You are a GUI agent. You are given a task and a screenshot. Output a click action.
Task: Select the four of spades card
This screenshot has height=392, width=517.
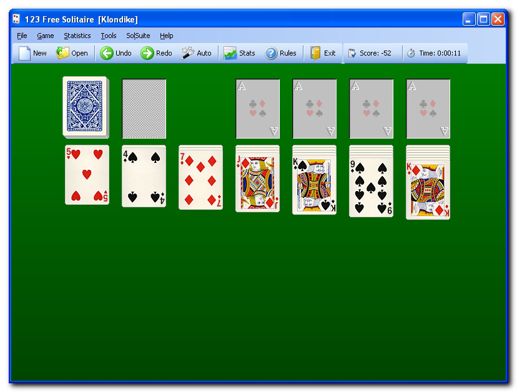coord(144,177)
